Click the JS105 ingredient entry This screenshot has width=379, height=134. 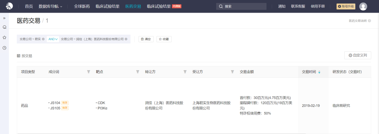coord(55,108)
